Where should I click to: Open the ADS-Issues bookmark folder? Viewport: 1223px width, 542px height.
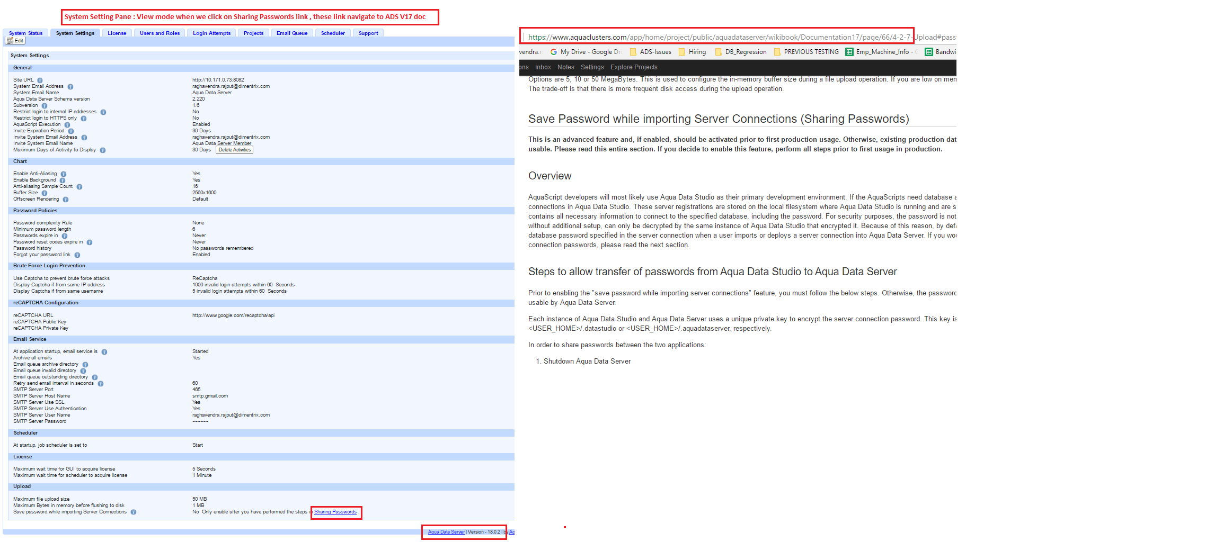[651, 52]
